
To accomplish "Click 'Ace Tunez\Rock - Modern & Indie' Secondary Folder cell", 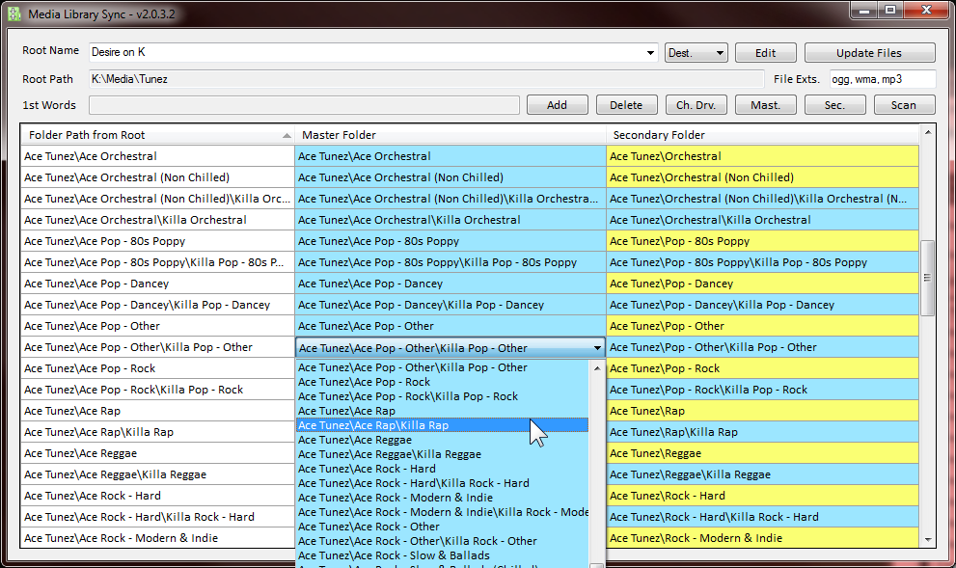I will (763, 538).
